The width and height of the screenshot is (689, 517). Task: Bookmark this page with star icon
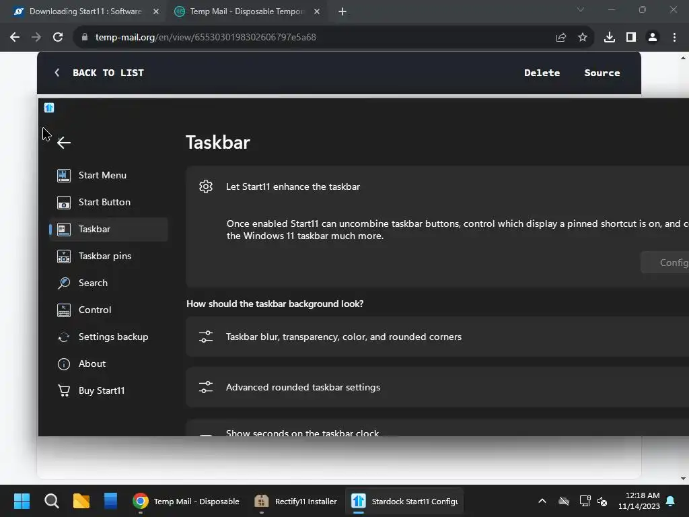click(x=583, y=38)
